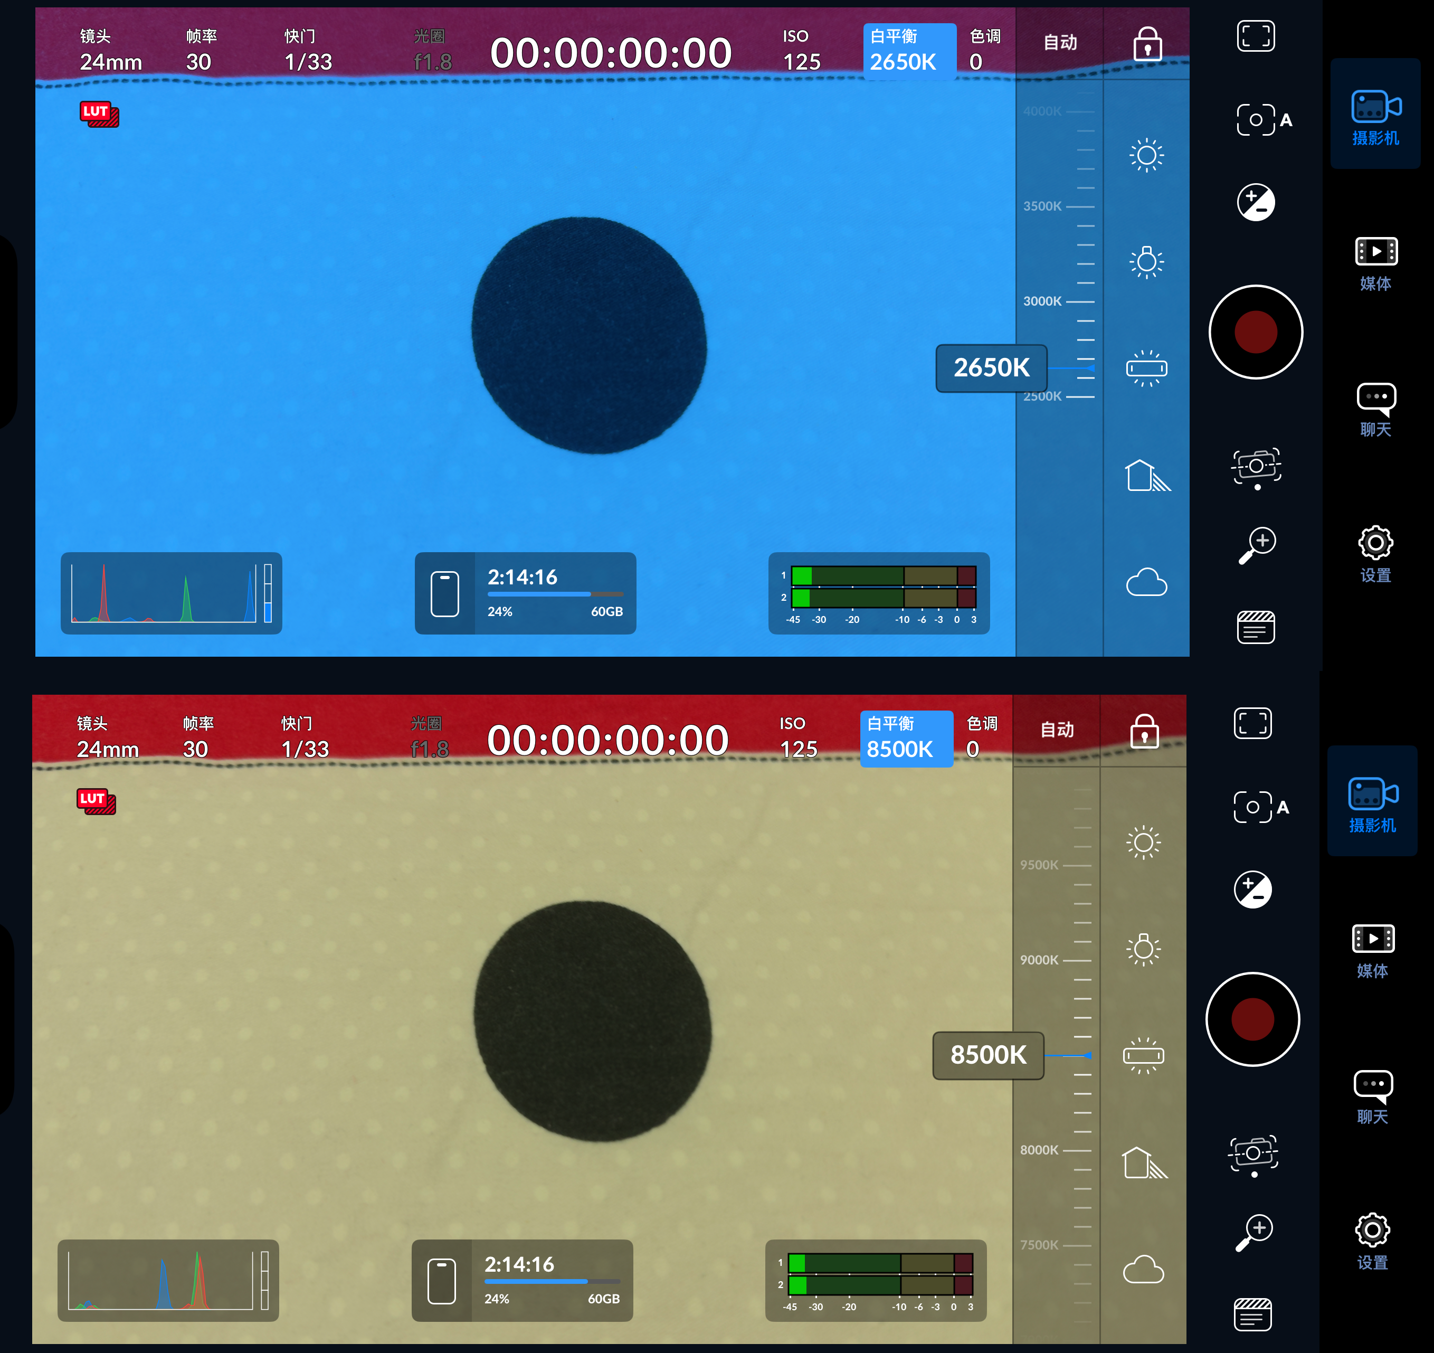Start recording with the red record button, top screenshot
1434x1353 pixels.
tap(1256, 332)
